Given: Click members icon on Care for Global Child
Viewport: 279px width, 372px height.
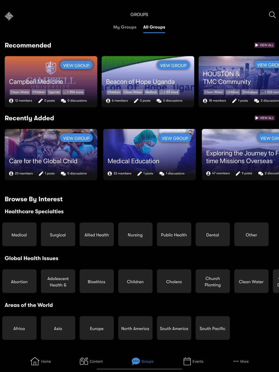Looking at the screenshot, I should coord(11,173).
